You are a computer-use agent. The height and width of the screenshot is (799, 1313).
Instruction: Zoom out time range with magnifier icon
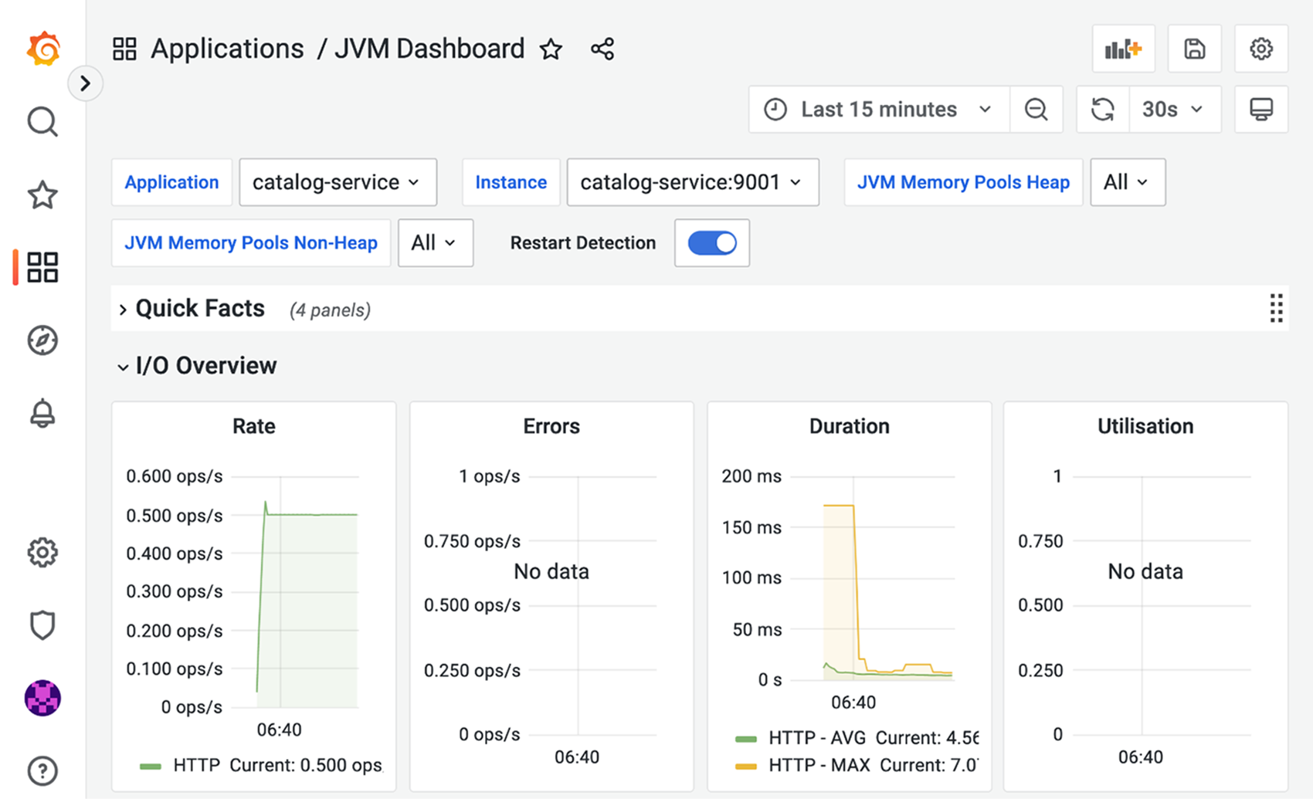coord(1036,110)
